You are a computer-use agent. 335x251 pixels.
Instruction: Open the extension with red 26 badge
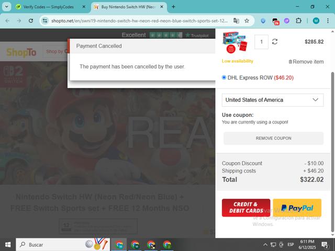pos(275,21)
